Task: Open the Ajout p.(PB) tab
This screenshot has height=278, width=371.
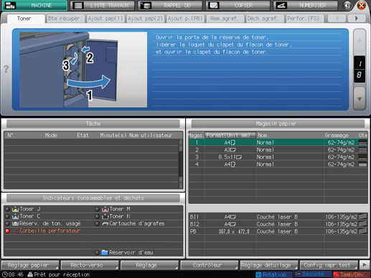Action: 185,19
